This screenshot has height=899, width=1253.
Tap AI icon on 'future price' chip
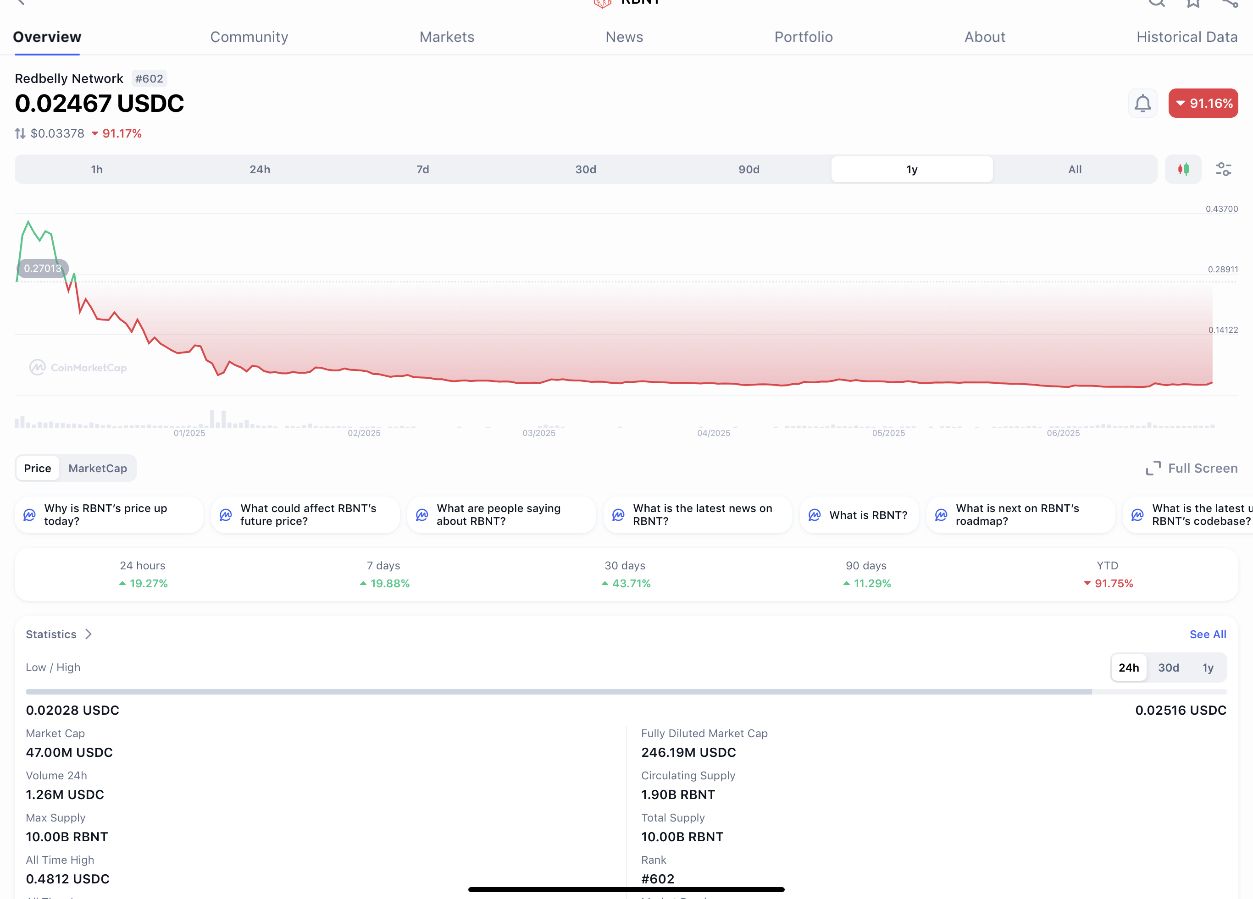click(x=225, y=515)
